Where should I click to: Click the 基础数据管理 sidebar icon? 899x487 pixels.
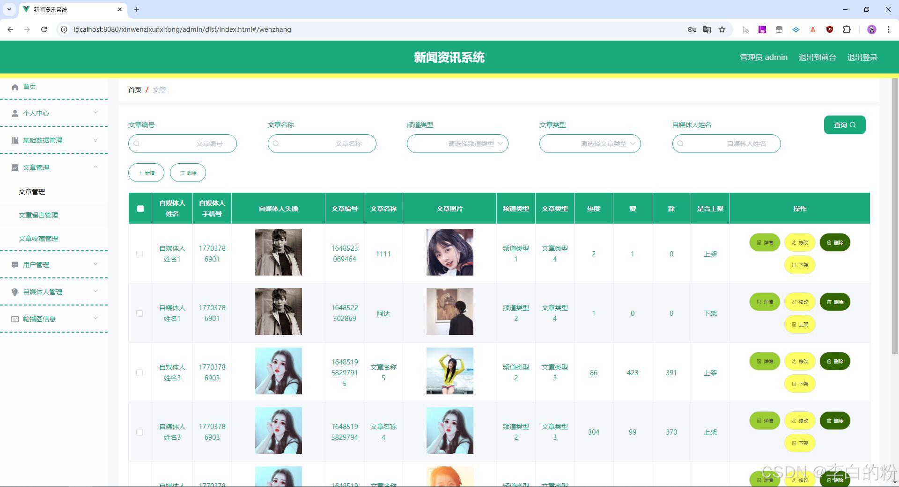(15, 140)
